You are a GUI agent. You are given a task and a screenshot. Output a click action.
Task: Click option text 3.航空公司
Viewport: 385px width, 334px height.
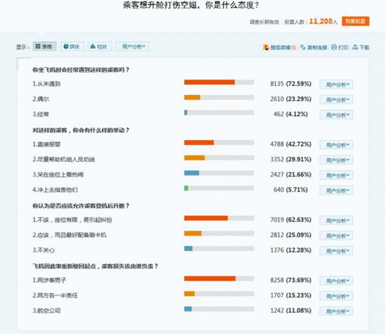[46, 311]
